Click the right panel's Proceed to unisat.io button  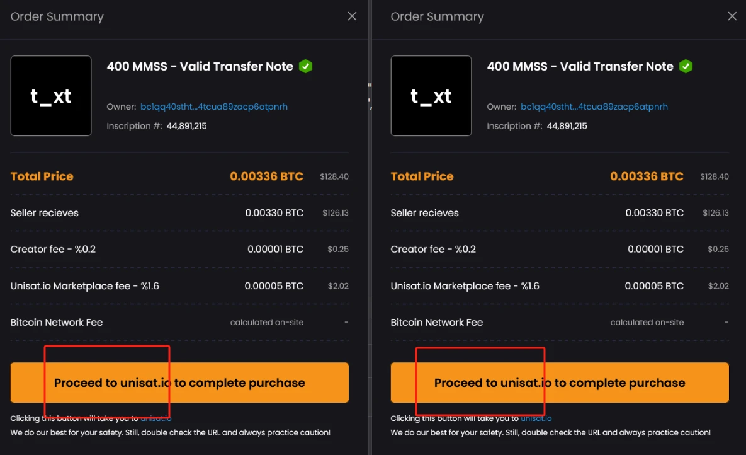pyautogui.click(x=560, y=382)
